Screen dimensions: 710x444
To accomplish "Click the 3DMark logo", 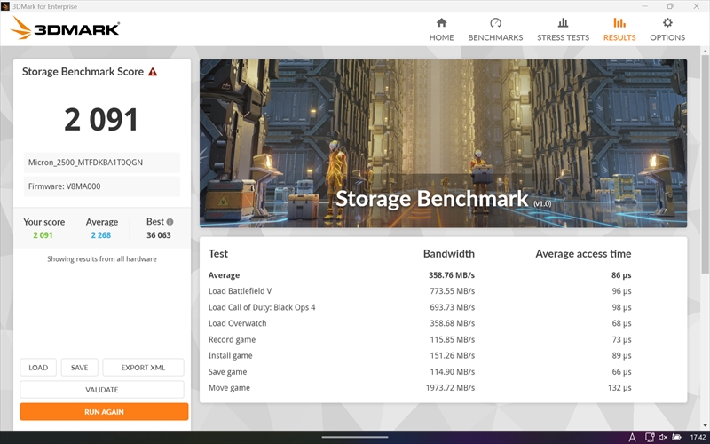I will point(65,28).
